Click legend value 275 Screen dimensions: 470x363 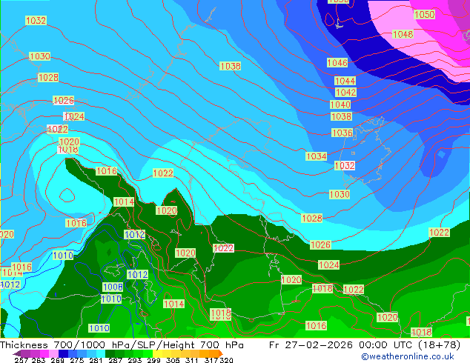[x=77, y=360]
